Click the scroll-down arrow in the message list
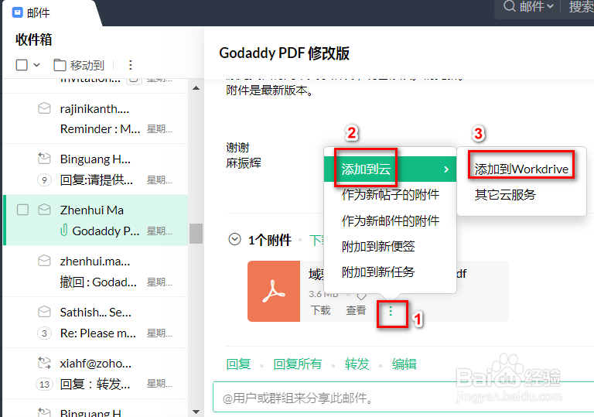 point(196,412)
